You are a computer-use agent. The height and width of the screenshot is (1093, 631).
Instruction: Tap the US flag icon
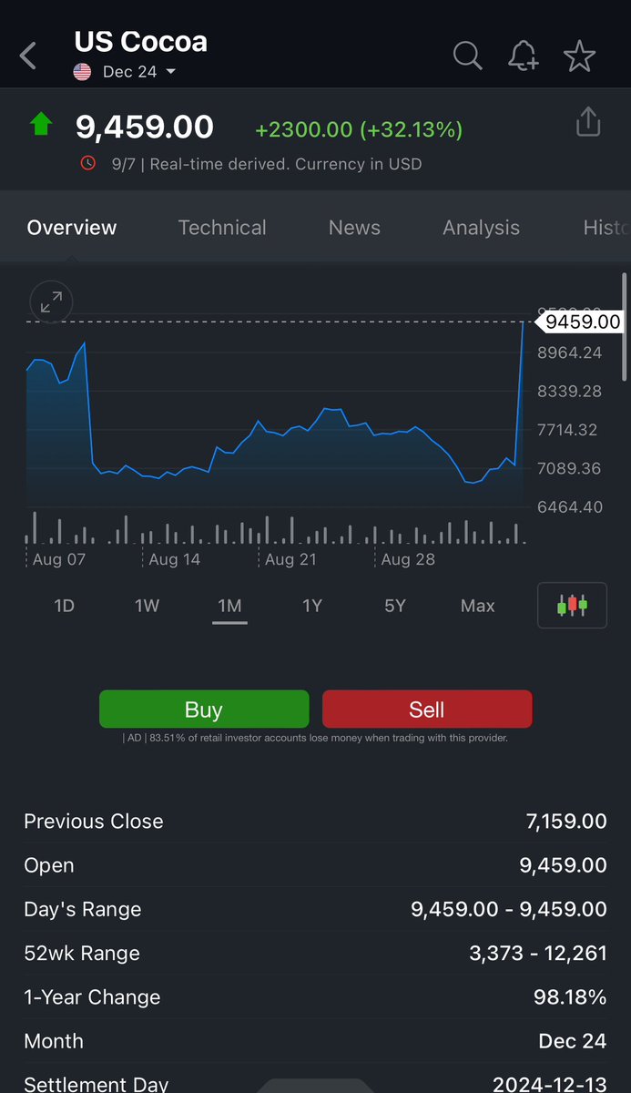point(83,72)
